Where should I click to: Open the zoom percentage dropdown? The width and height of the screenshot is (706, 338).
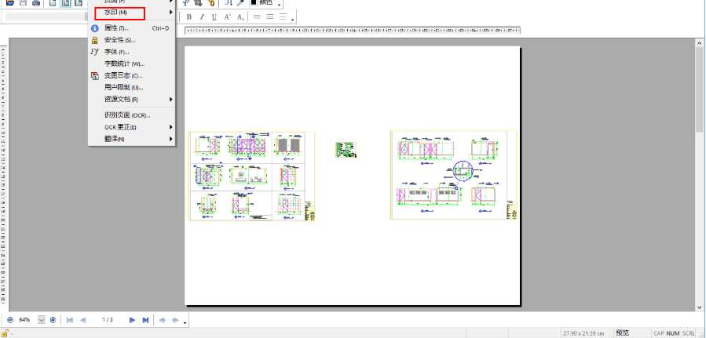pyautogui.click(x=42, y=320)
